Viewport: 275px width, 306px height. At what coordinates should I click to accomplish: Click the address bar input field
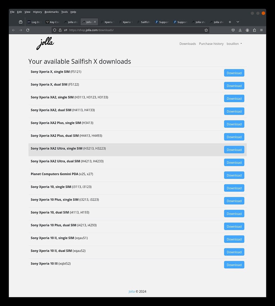(x=119, y=30)
